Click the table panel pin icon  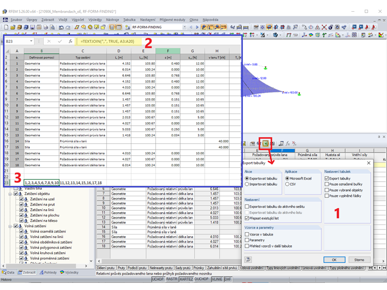[x=379, y=137]
